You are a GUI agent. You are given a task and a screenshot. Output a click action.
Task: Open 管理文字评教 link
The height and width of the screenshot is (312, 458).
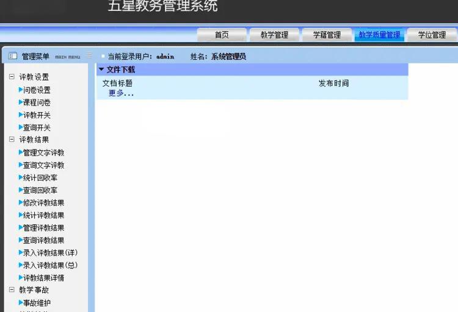click(43, 153)
